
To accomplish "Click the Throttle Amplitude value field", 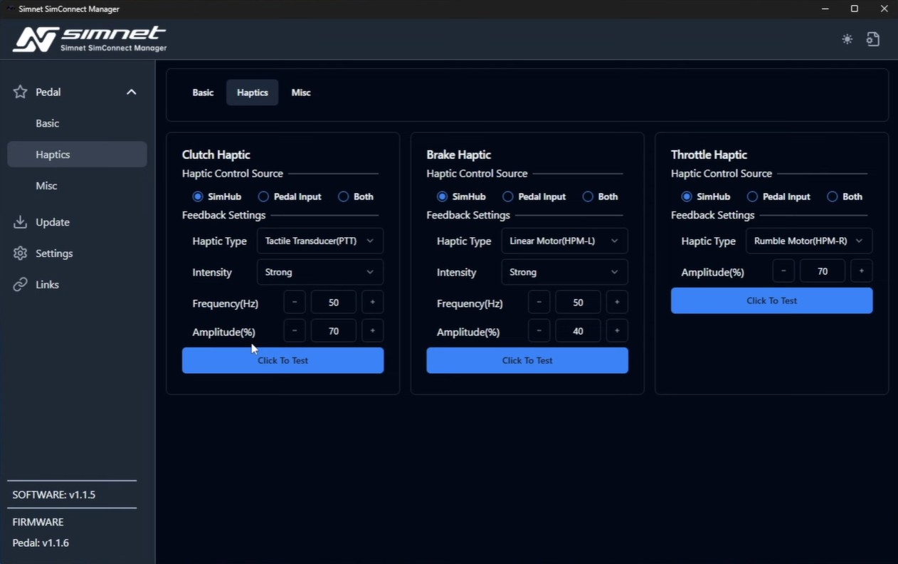I will pos(823,271).
